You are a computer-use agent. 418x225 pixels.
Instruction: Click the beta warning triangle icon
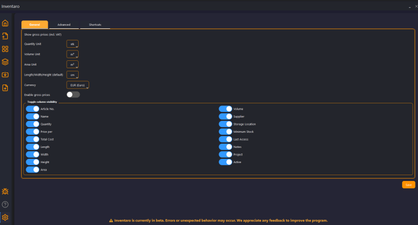point(111,220)
